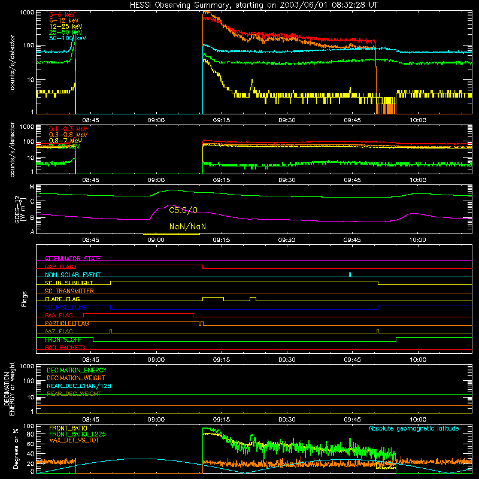Select the orange 6-12 keV legend label

[64, 20]
